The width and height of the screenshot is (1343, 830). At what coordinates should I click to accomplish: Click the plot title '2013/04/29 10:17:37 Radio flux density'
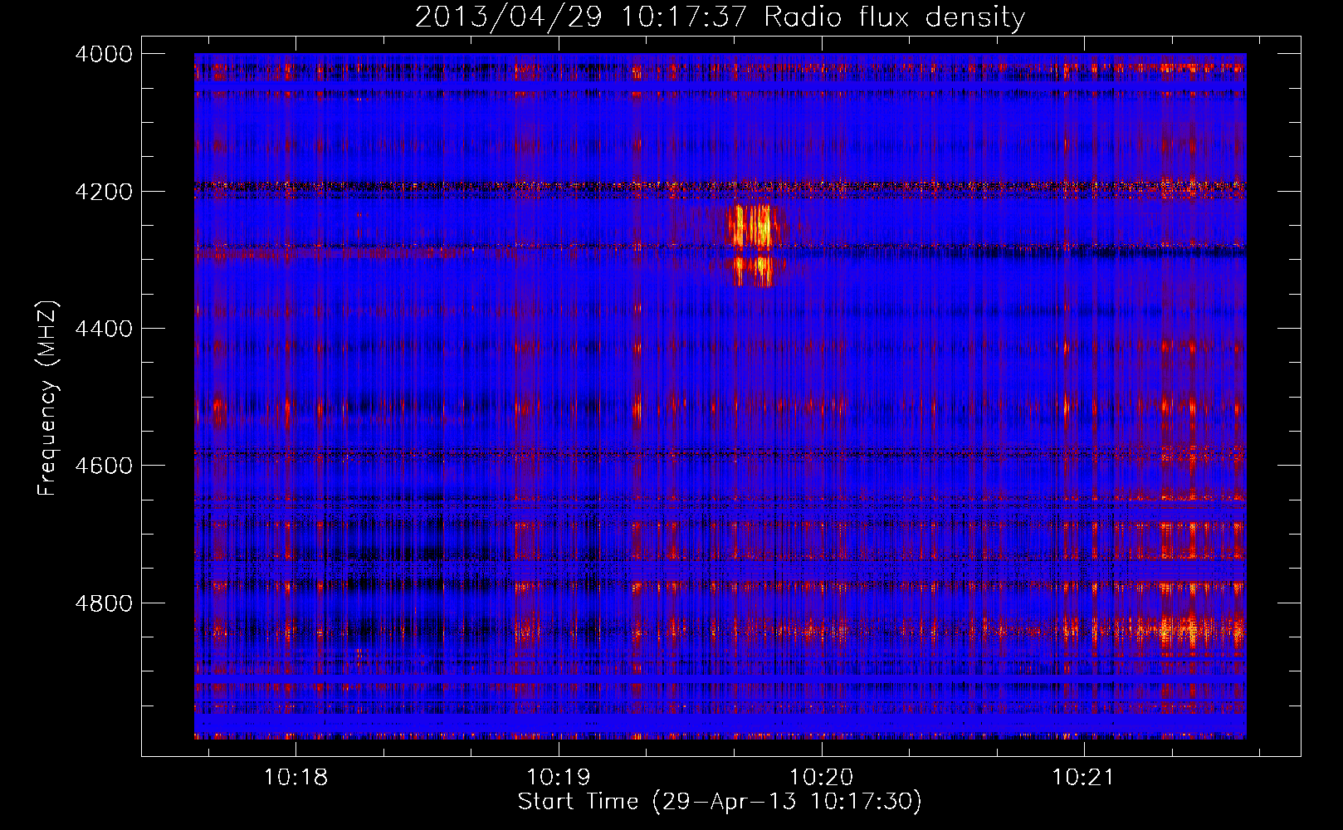pos(720,17)
